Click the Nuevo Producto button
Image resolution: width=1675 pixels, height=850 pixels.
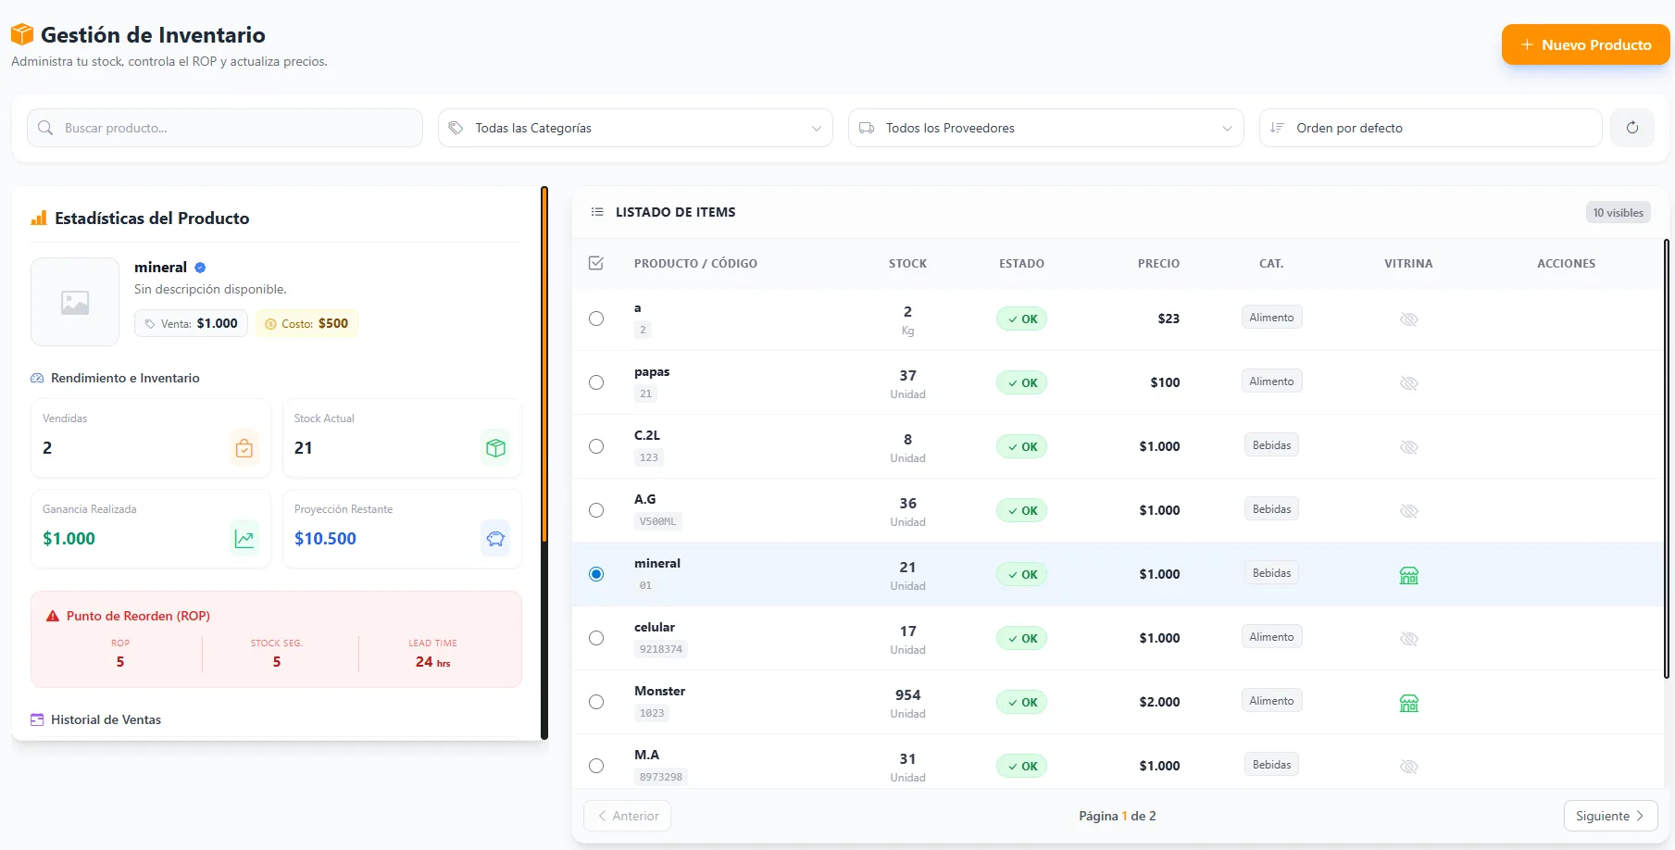click(x=1585, y=44)
